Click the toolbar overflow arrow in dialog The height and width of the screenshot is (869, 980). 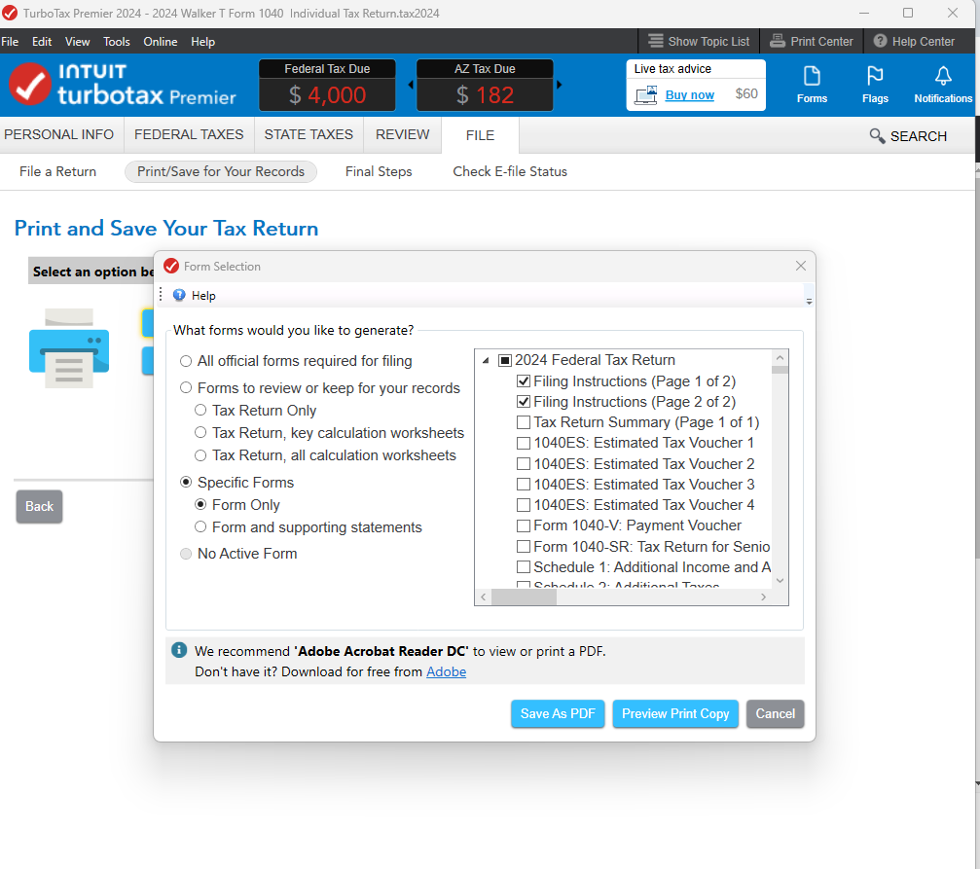(809, 302)
